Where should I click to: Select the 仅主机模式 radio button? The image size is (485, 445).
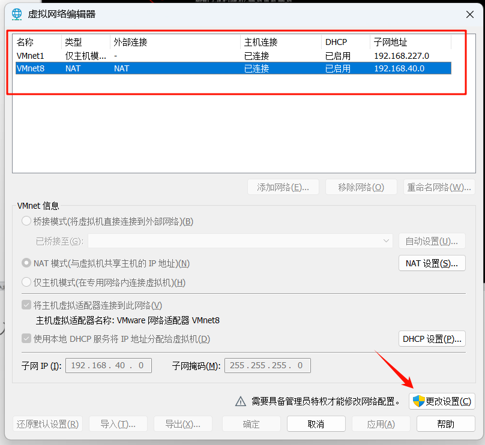click(x=26, y=282)
